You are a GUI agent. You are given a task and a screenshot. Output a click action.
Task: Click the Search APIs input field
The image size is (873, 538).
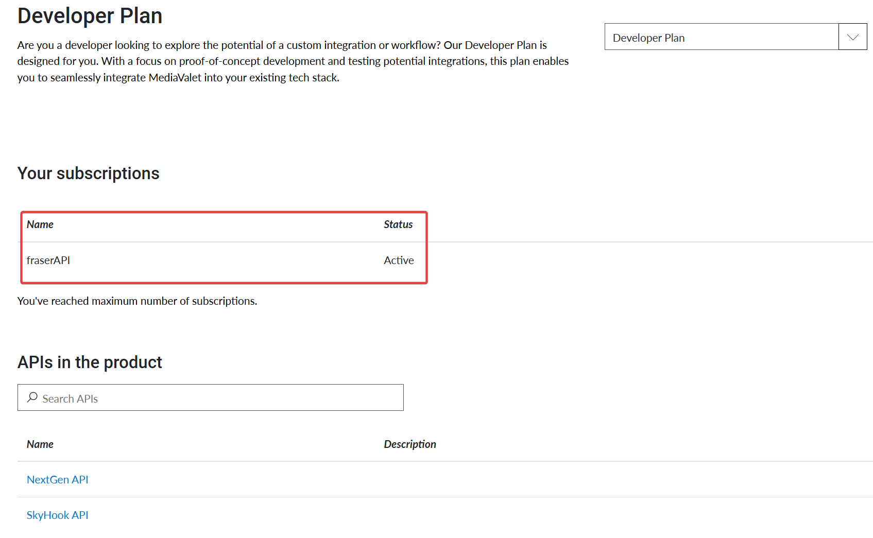[x=211, y=397]
